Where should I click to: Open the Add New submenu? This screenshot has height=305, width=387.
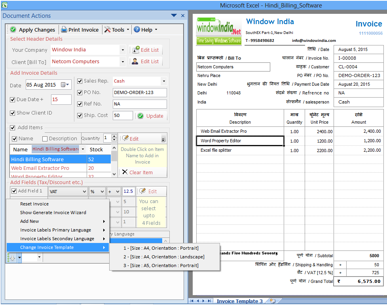[x=58, y=221]
